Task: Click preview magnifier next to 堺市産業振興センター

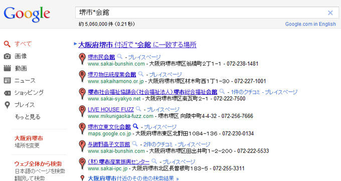Action: click(x=154, y=161)
